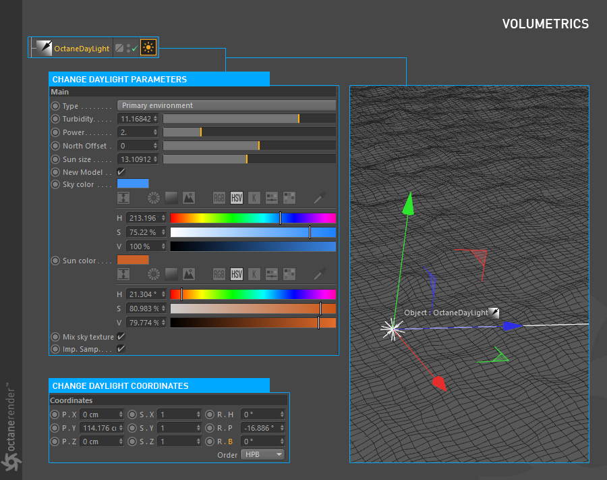607x480 pixels.
Task: Open the Sky color wheel mode
Action: point(153,198)
